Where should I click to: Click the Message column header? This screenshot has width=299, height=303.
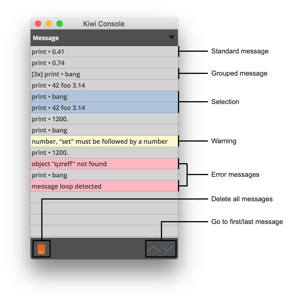tap(104, 38)
